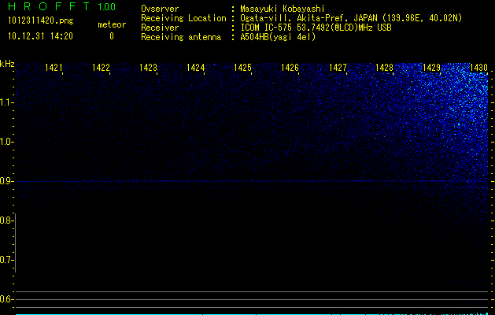Click the 1.1 kHz axis label
The width and height of the screenshot is (495, 315).
[x=6, y=102]
